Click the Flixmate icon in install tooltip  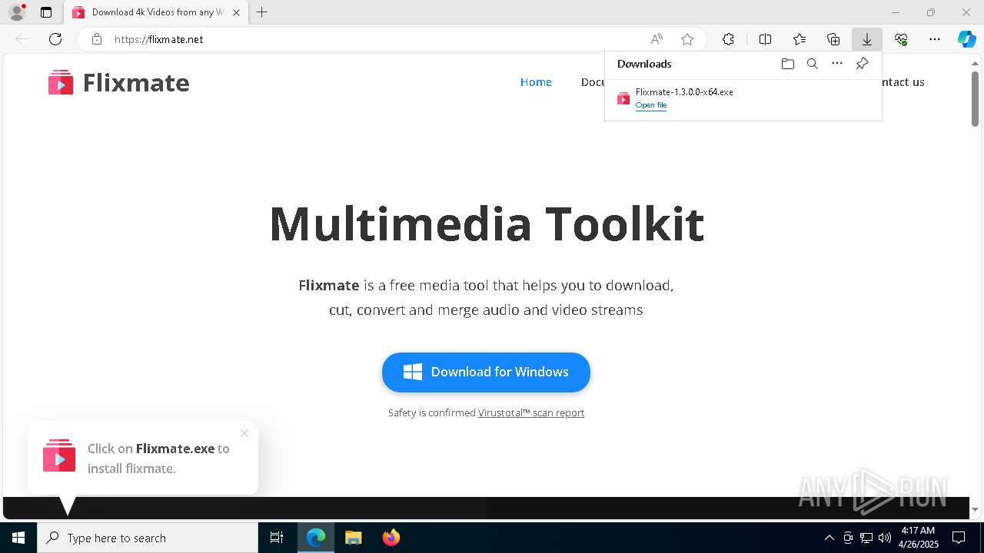59,455
